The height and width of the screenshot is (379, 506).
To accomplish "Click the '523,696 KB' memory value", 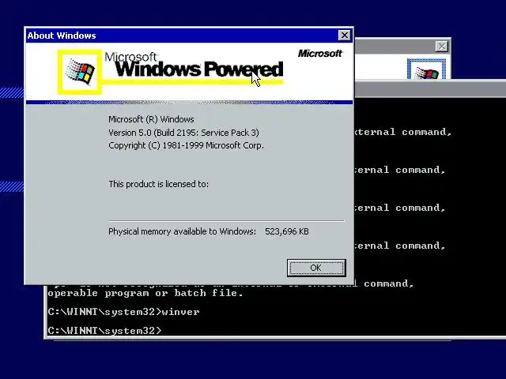I will (286, 231).
